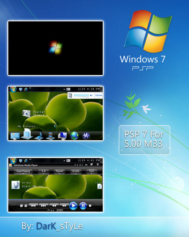The width and height of the screenshot is (189, 237).
Task: Select the My Pictures photo icon in dock
Action: (27, 134)
